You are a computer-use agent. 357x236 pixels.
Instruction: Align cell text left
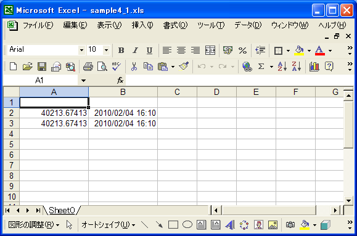[167, 51]
